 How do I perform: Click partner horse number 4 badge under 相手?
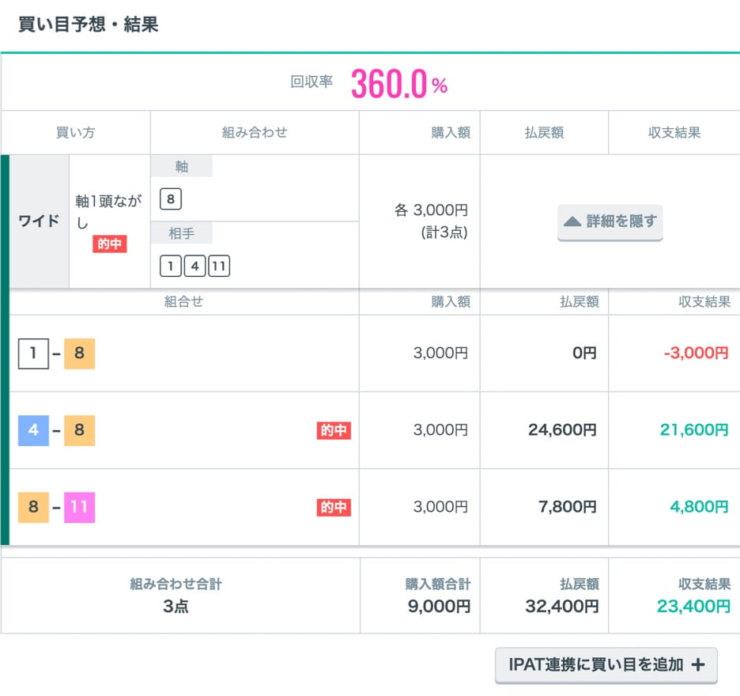click(x=194, y=267)
